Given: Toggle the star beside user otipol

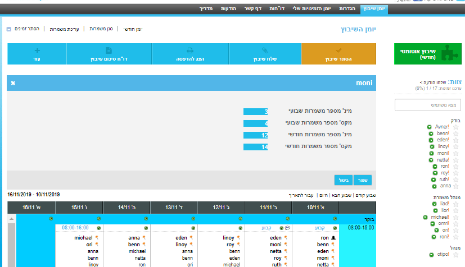Looking at the screenshot, I should [456, 255].
